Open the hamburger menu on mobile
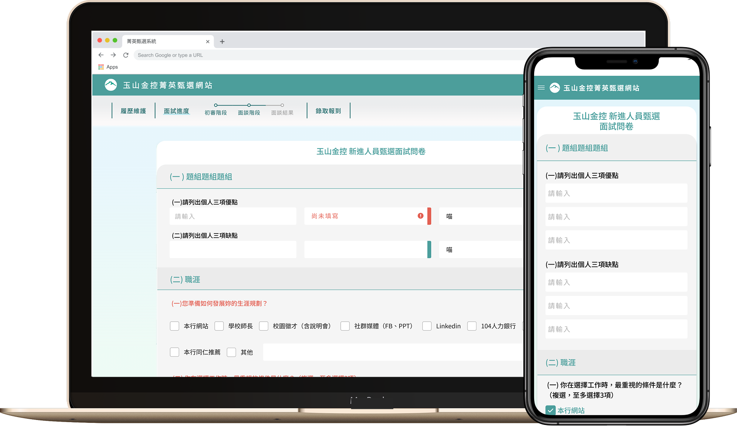 click(541, 88)
